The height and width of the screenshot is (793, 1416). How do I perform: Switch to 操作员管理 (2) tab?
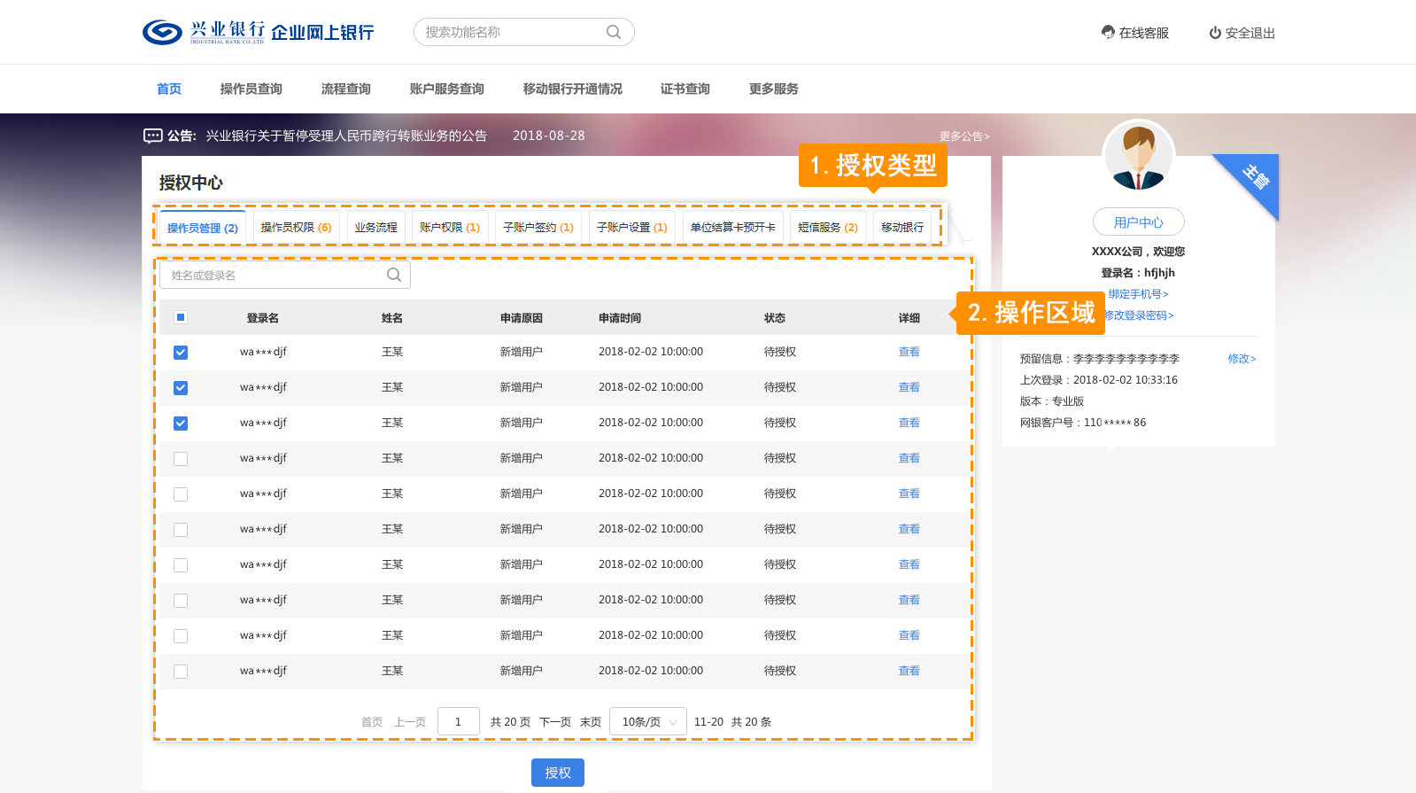(x=203, y=227)
